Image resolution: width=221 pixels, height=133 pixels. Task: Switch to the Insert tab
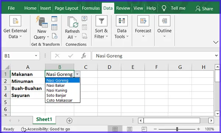45,8
